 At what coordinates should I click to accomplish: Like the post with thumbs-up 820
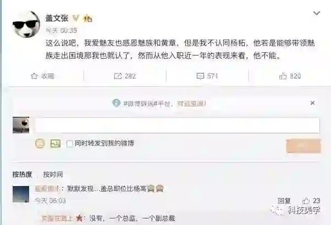coord(283,76)
